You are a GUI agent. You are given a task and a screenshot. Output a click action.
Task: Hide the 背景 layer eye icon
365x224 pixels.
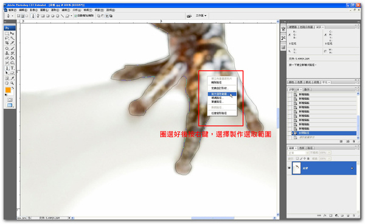[290, 168]
